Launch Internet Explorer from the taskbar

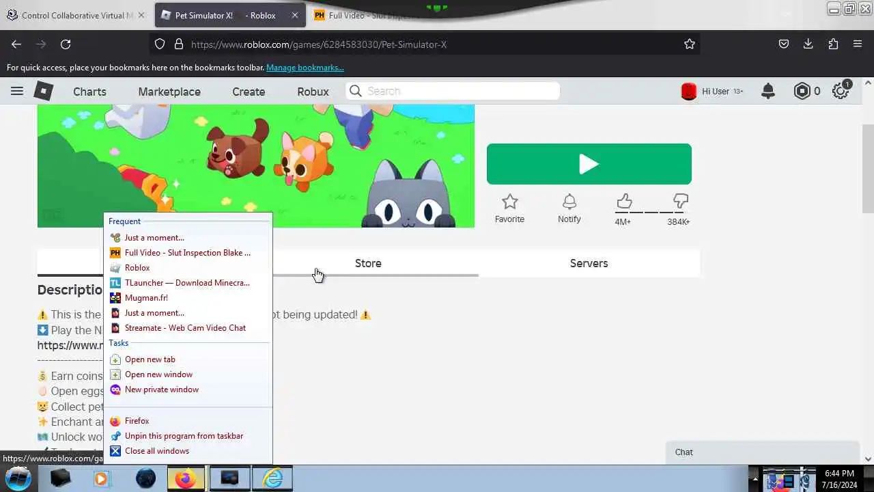[x=272, y=478]
